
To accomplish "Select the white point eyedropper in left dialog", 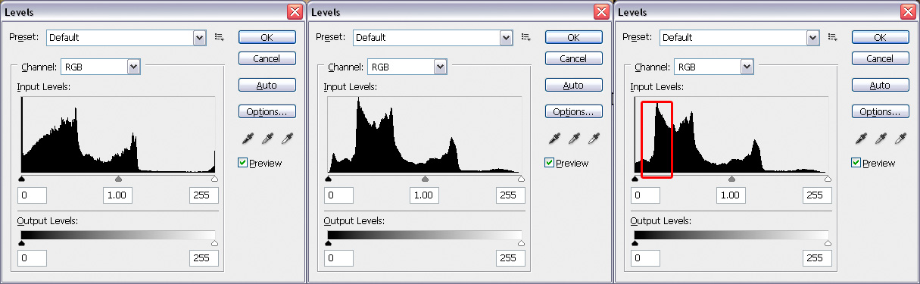I will click(287, 139).
